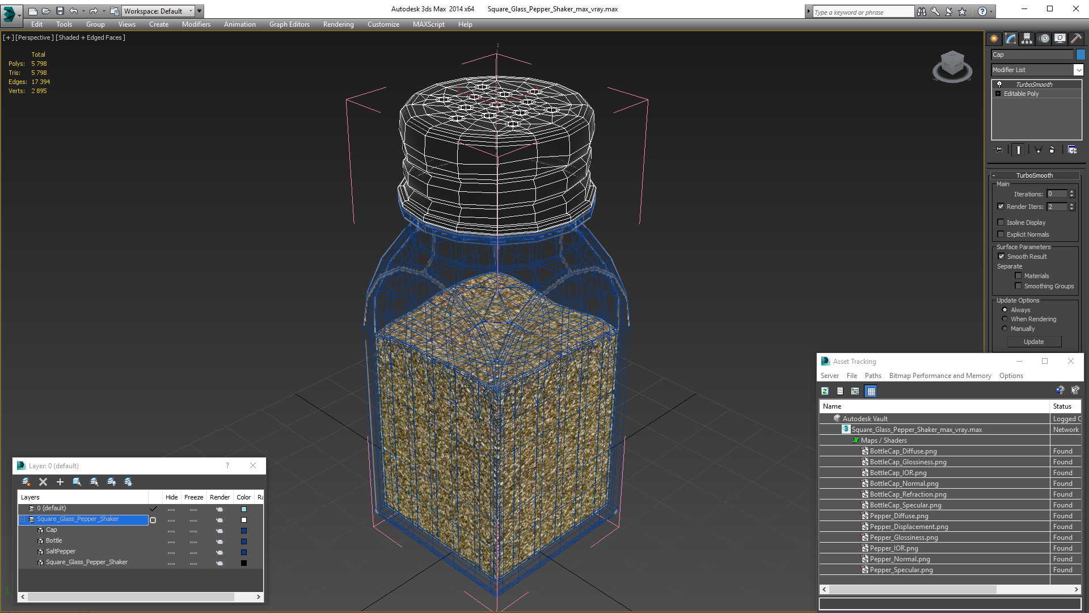This screenshot has height=613, width=1089.
Task: Click color swatch of the 0 (default) layer
Action: click(x=244, y=509)
